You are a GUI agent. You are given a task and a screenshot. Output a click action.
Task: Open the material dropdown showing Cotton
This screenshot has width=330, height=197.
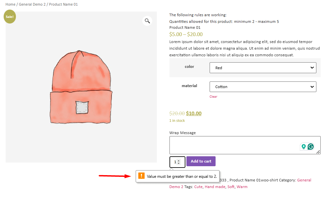[263, 87]
